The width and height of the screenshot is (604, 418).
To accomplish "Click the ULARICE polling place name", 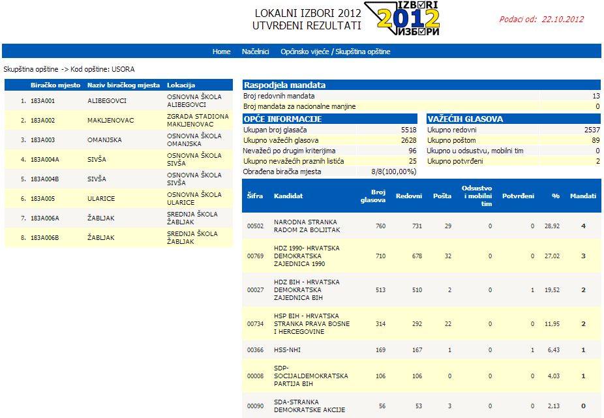I will click(101, 199).
